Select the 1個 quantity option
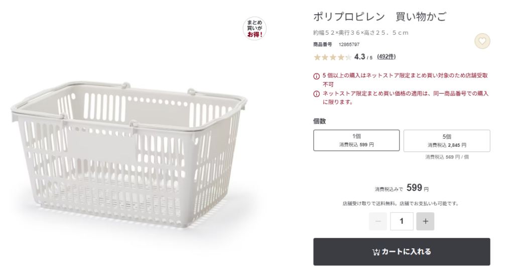514x266 pixels. 356,140
